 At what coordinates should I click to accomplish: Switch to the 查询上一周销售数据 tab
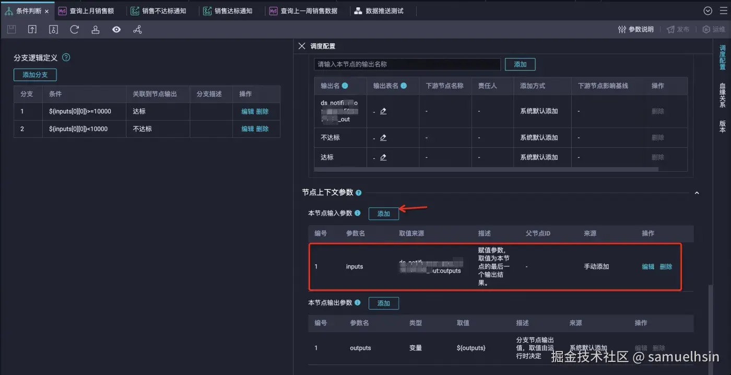point(303,11)
